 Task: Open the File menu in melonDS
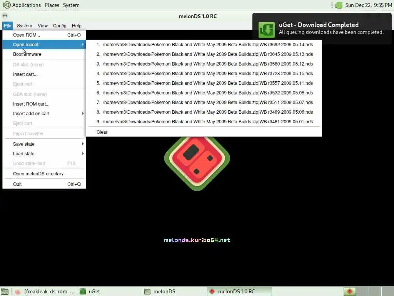[8, 26]
